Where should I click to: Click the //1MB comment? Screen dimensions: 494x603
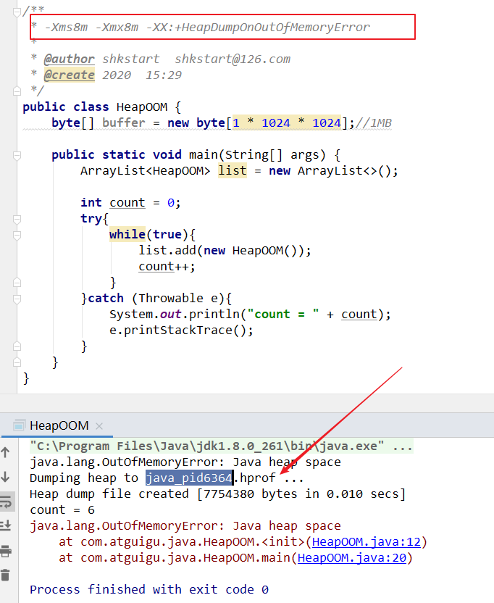point(374,123)
